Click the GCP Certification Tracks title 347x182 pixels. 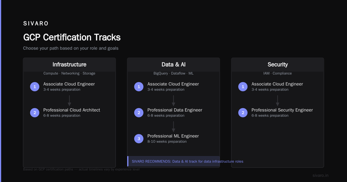tap(72, 37)
